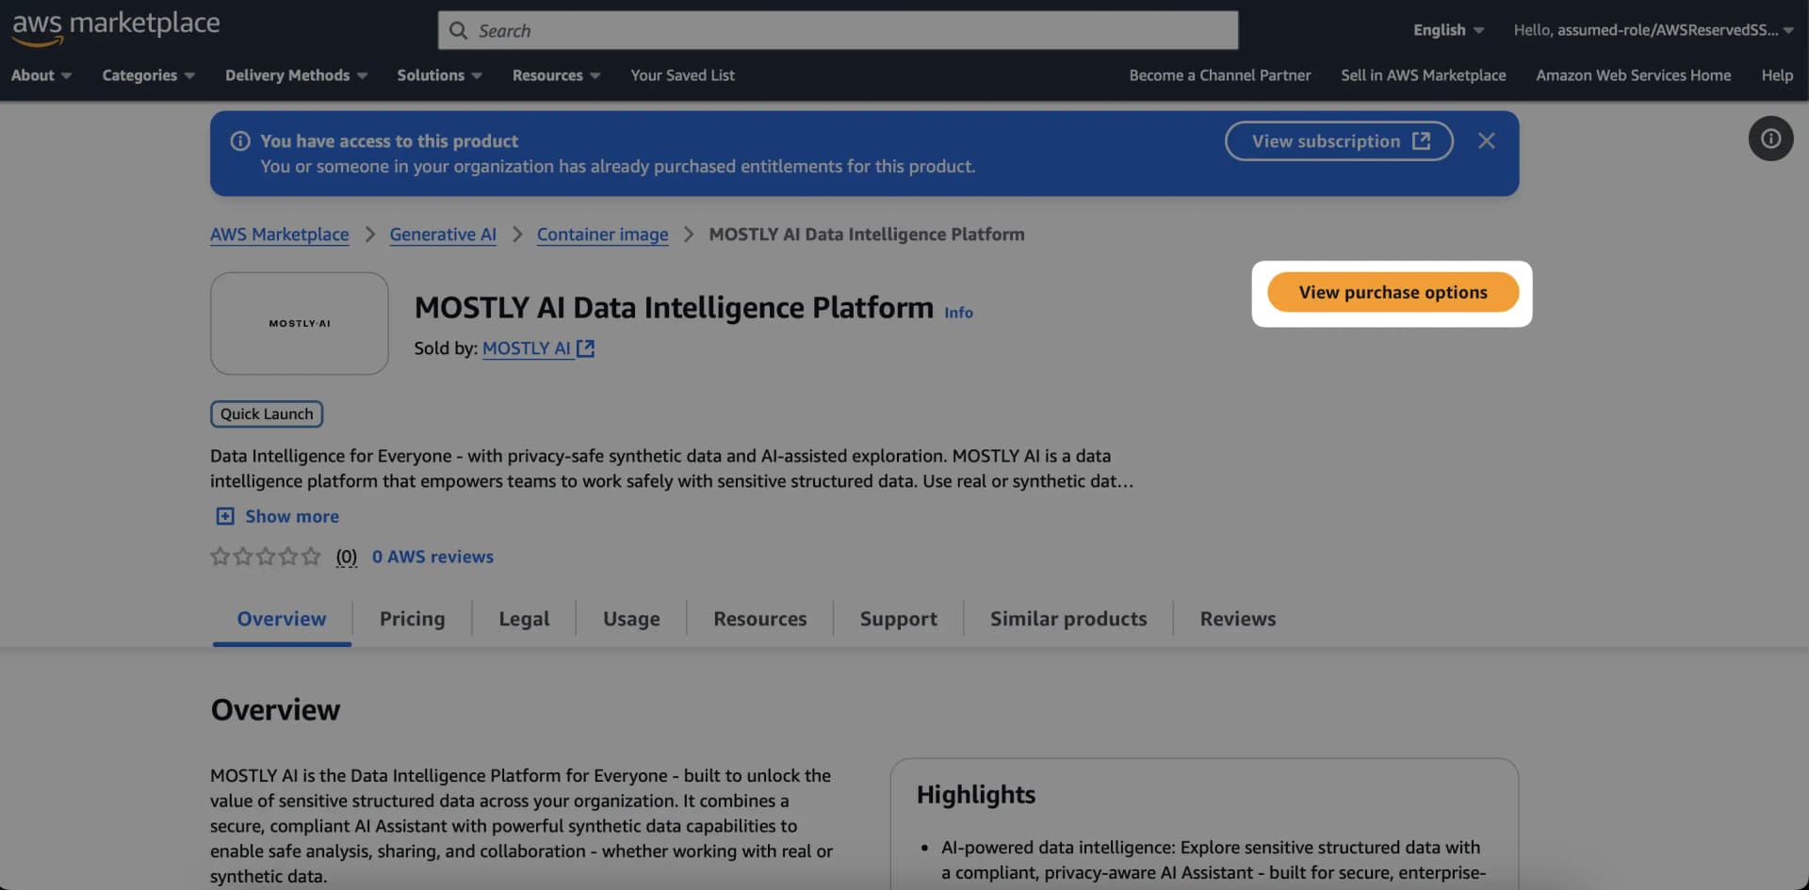This screenshot has height=890, width=1809.
Task: Click the (0) ratings count
Action: click(x=346, y=557)
